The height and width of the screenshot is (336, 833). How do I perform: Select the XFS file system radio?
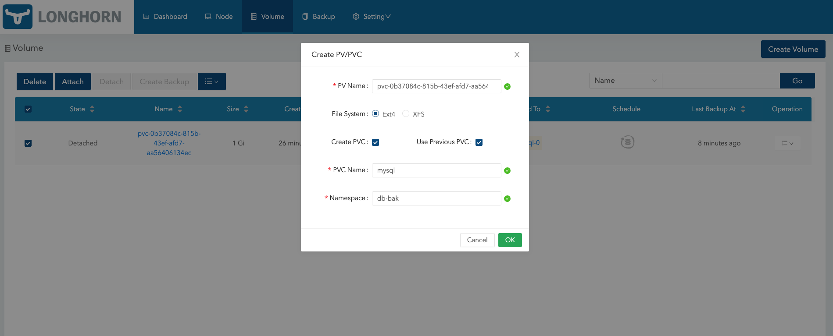(x=406, y=114)
